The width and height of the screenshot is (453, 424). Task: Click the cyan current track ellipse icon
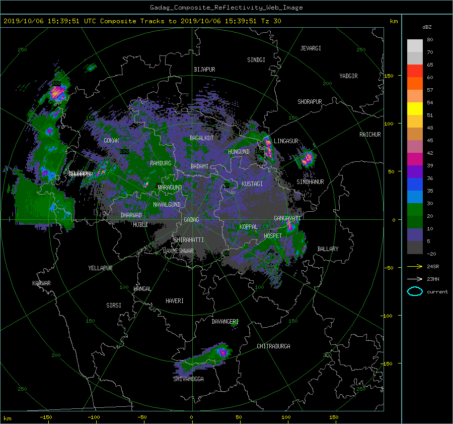click(x=415, y=291)
